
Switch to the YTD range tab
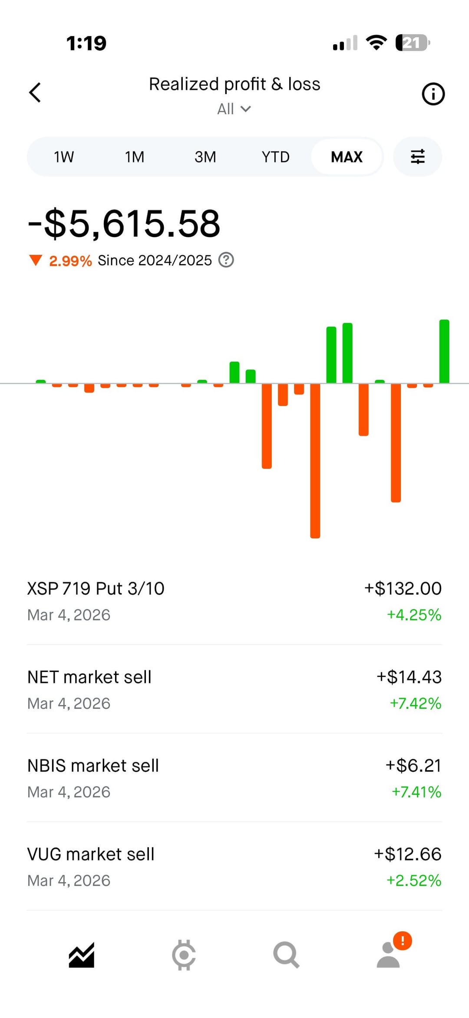tap(276, 157)
